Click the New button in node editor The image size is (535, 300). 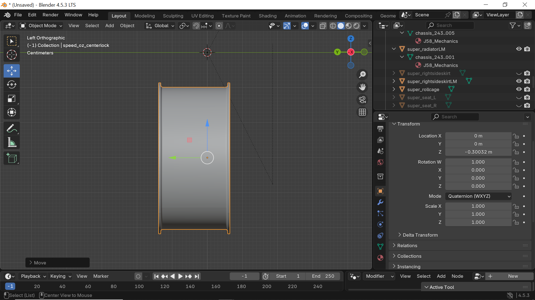pos(513,276)
